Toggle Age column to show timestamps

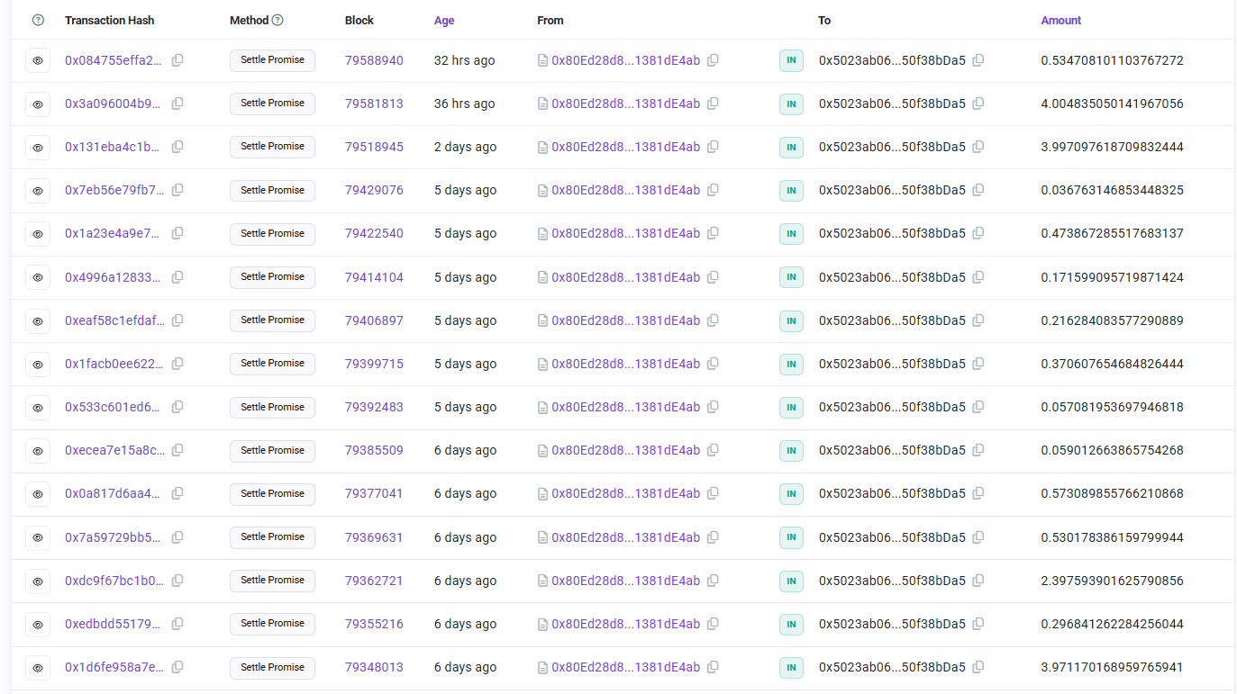click(444, 19)
